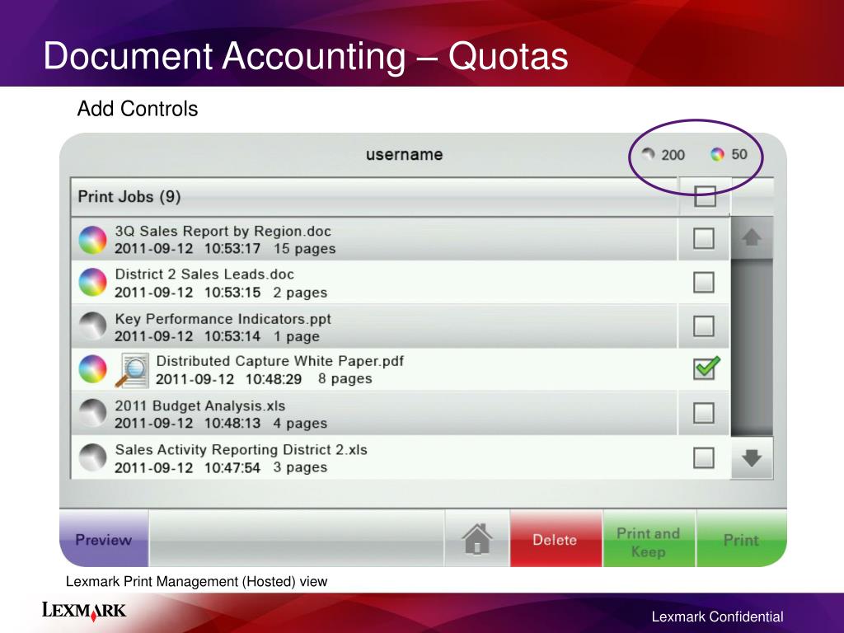The width and height of the screenshot is (844, 633).
Task: Check the box for Key Performance Indicators.ppt
Action: click(704, 326)
